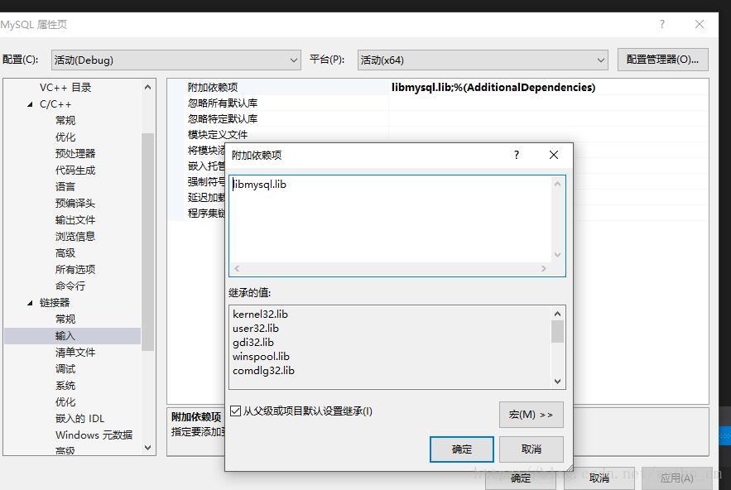Select 优化 under 链接器
The height and width of the screenshot is (490, 731).
click(65, 402)
